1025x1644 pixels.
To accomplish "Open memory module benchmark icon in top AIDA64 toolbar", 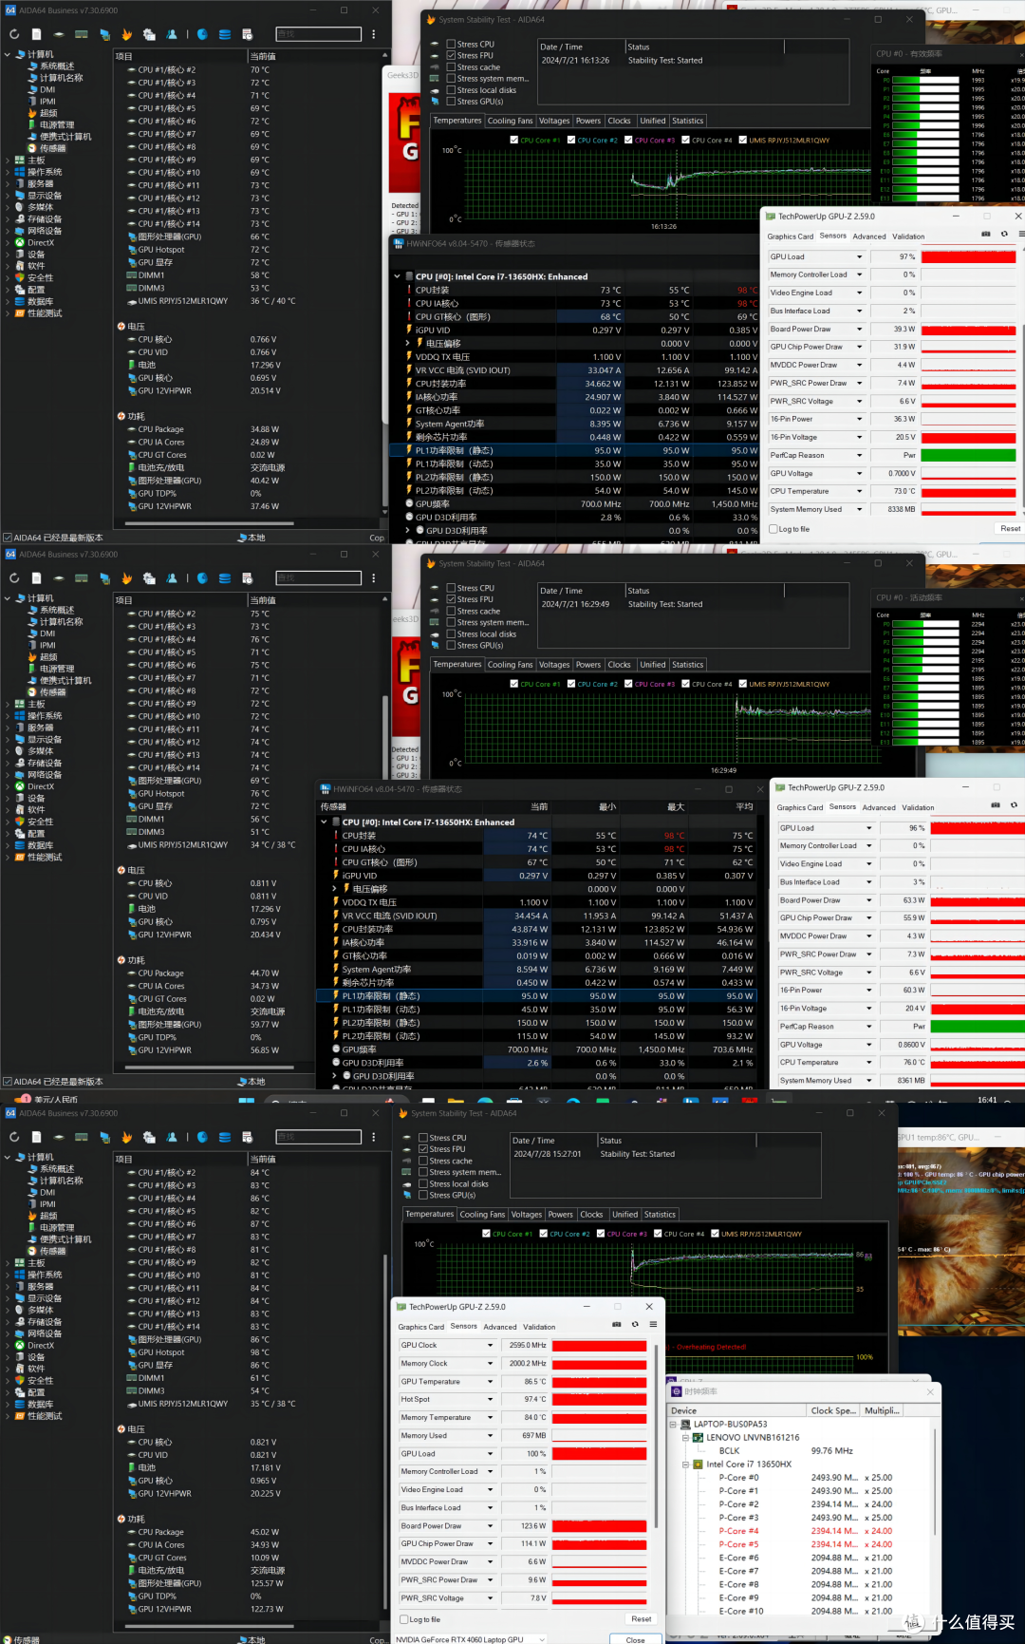I will 81,34.
